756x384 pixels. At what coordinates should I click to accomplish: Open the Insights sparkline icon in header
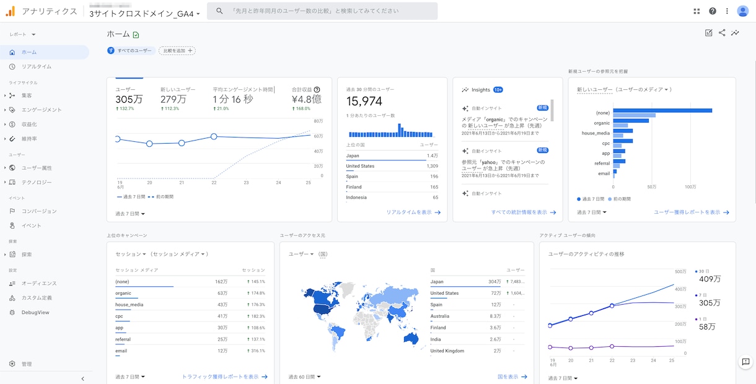tap(735, 33)
